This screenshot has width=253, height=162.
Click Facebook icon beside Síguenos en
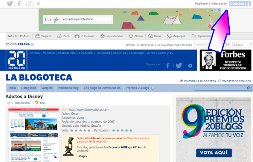click(x=168, y=65)
